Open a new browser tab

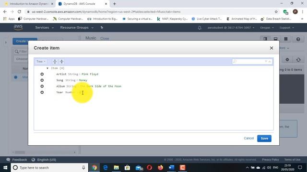pyautogui.click(x=115, y=4)
